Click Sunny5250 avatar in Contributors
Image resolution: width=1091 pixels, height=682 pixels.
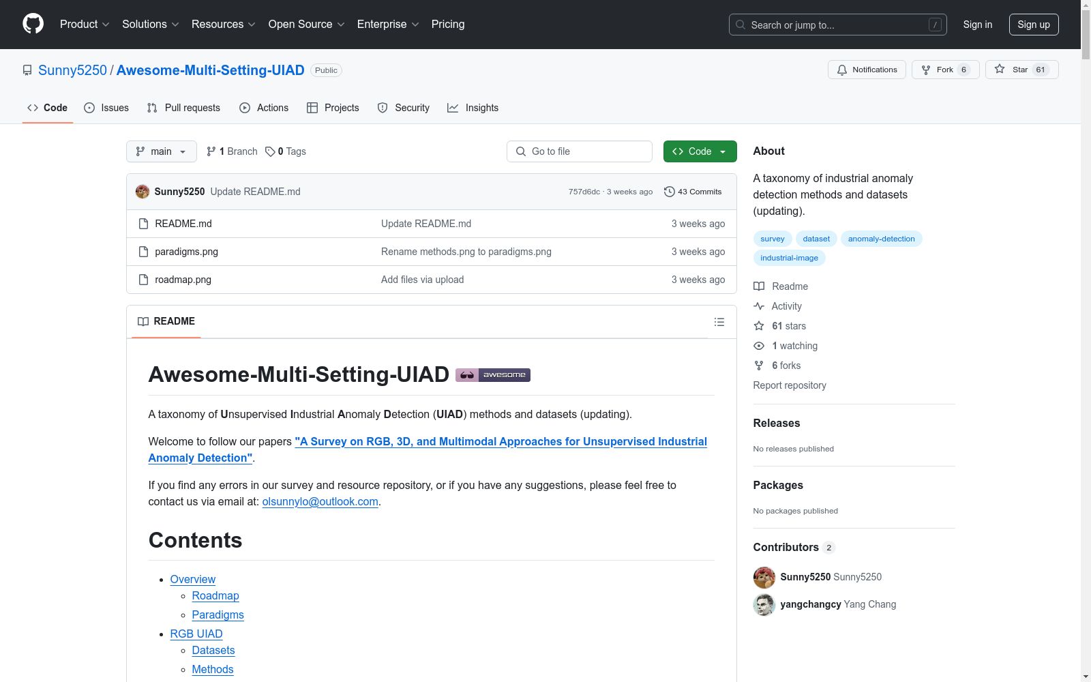764,577
